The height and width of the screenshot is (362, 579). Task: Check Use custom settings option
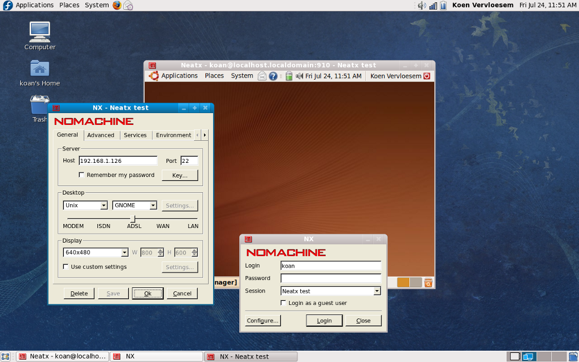(66, 267)
